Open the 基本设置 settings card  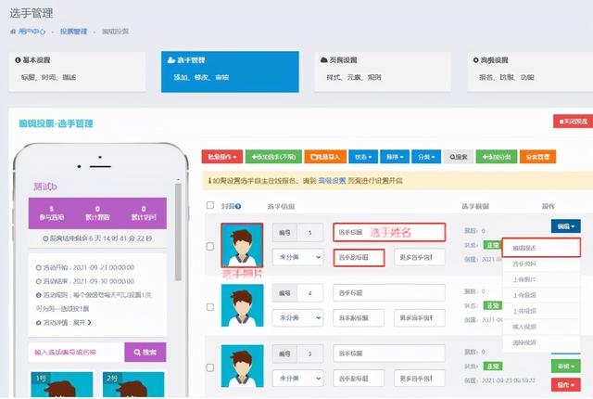point(77,71)
